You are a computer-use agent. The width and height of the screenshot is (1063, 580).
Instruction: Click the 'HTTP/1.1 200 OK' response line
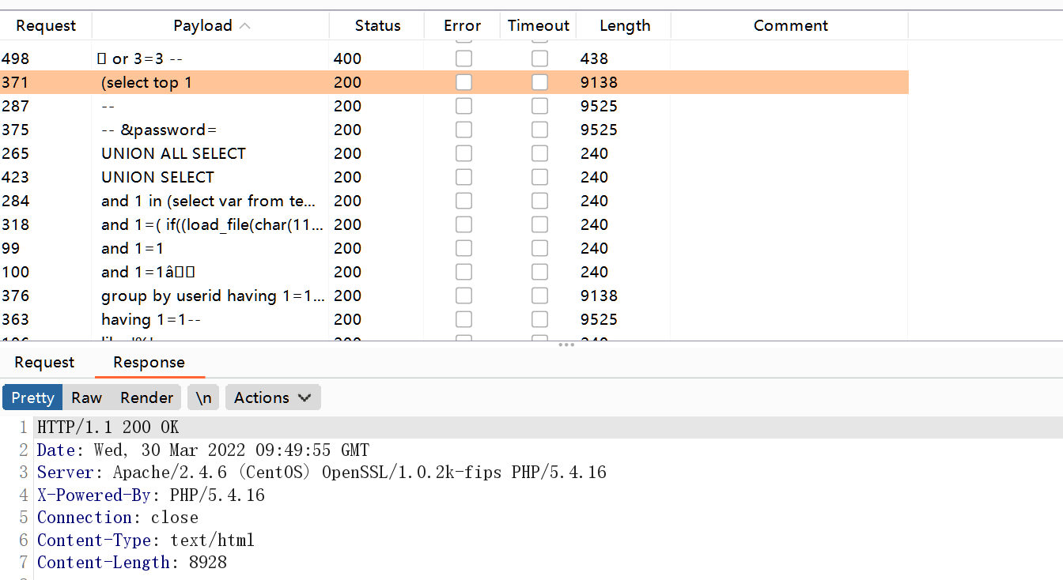pyautogui.click(x=108, y=427)
